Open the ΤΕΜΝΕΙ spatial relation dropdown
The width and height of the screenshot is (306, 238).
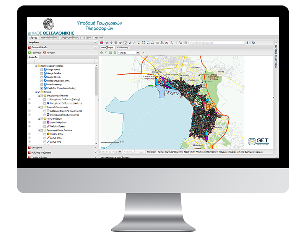[138, 53]
